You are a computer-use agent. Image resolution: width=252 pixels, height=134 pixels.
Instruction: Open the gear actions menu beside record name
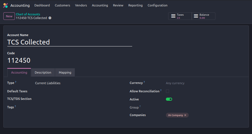click(50, 18)
